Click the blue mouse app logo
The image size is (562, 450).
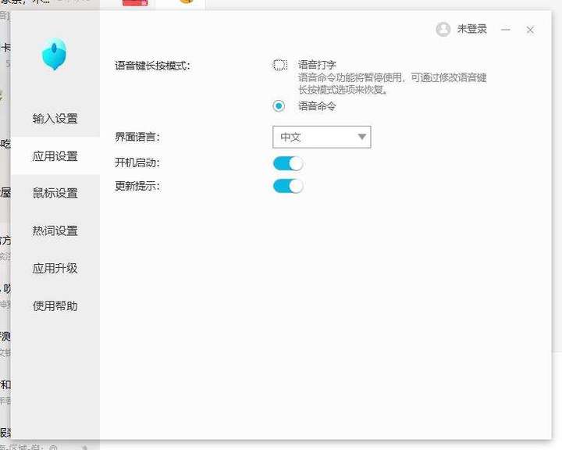pos(54,55)
